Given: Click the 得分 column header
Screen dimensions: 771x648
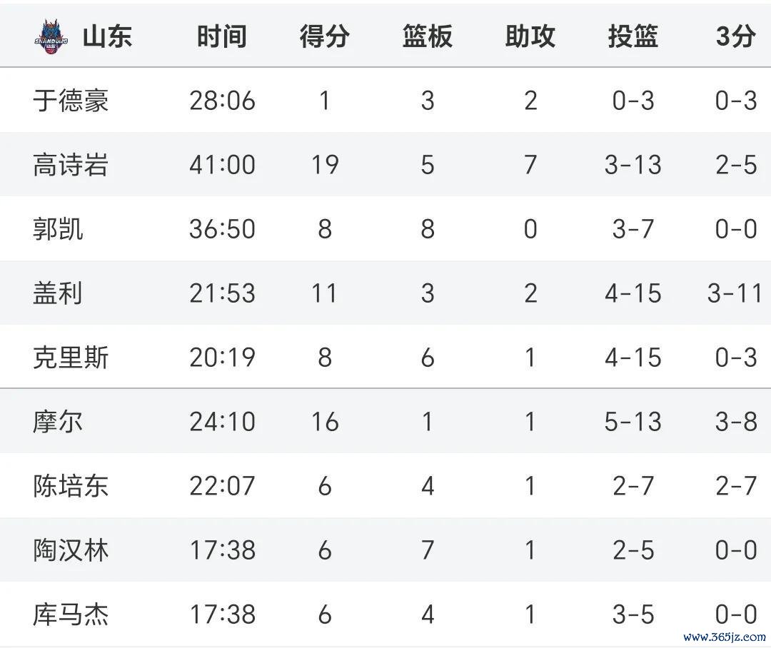Looking at the screenshot, I should pyautogui.click(x=325, y=37).
